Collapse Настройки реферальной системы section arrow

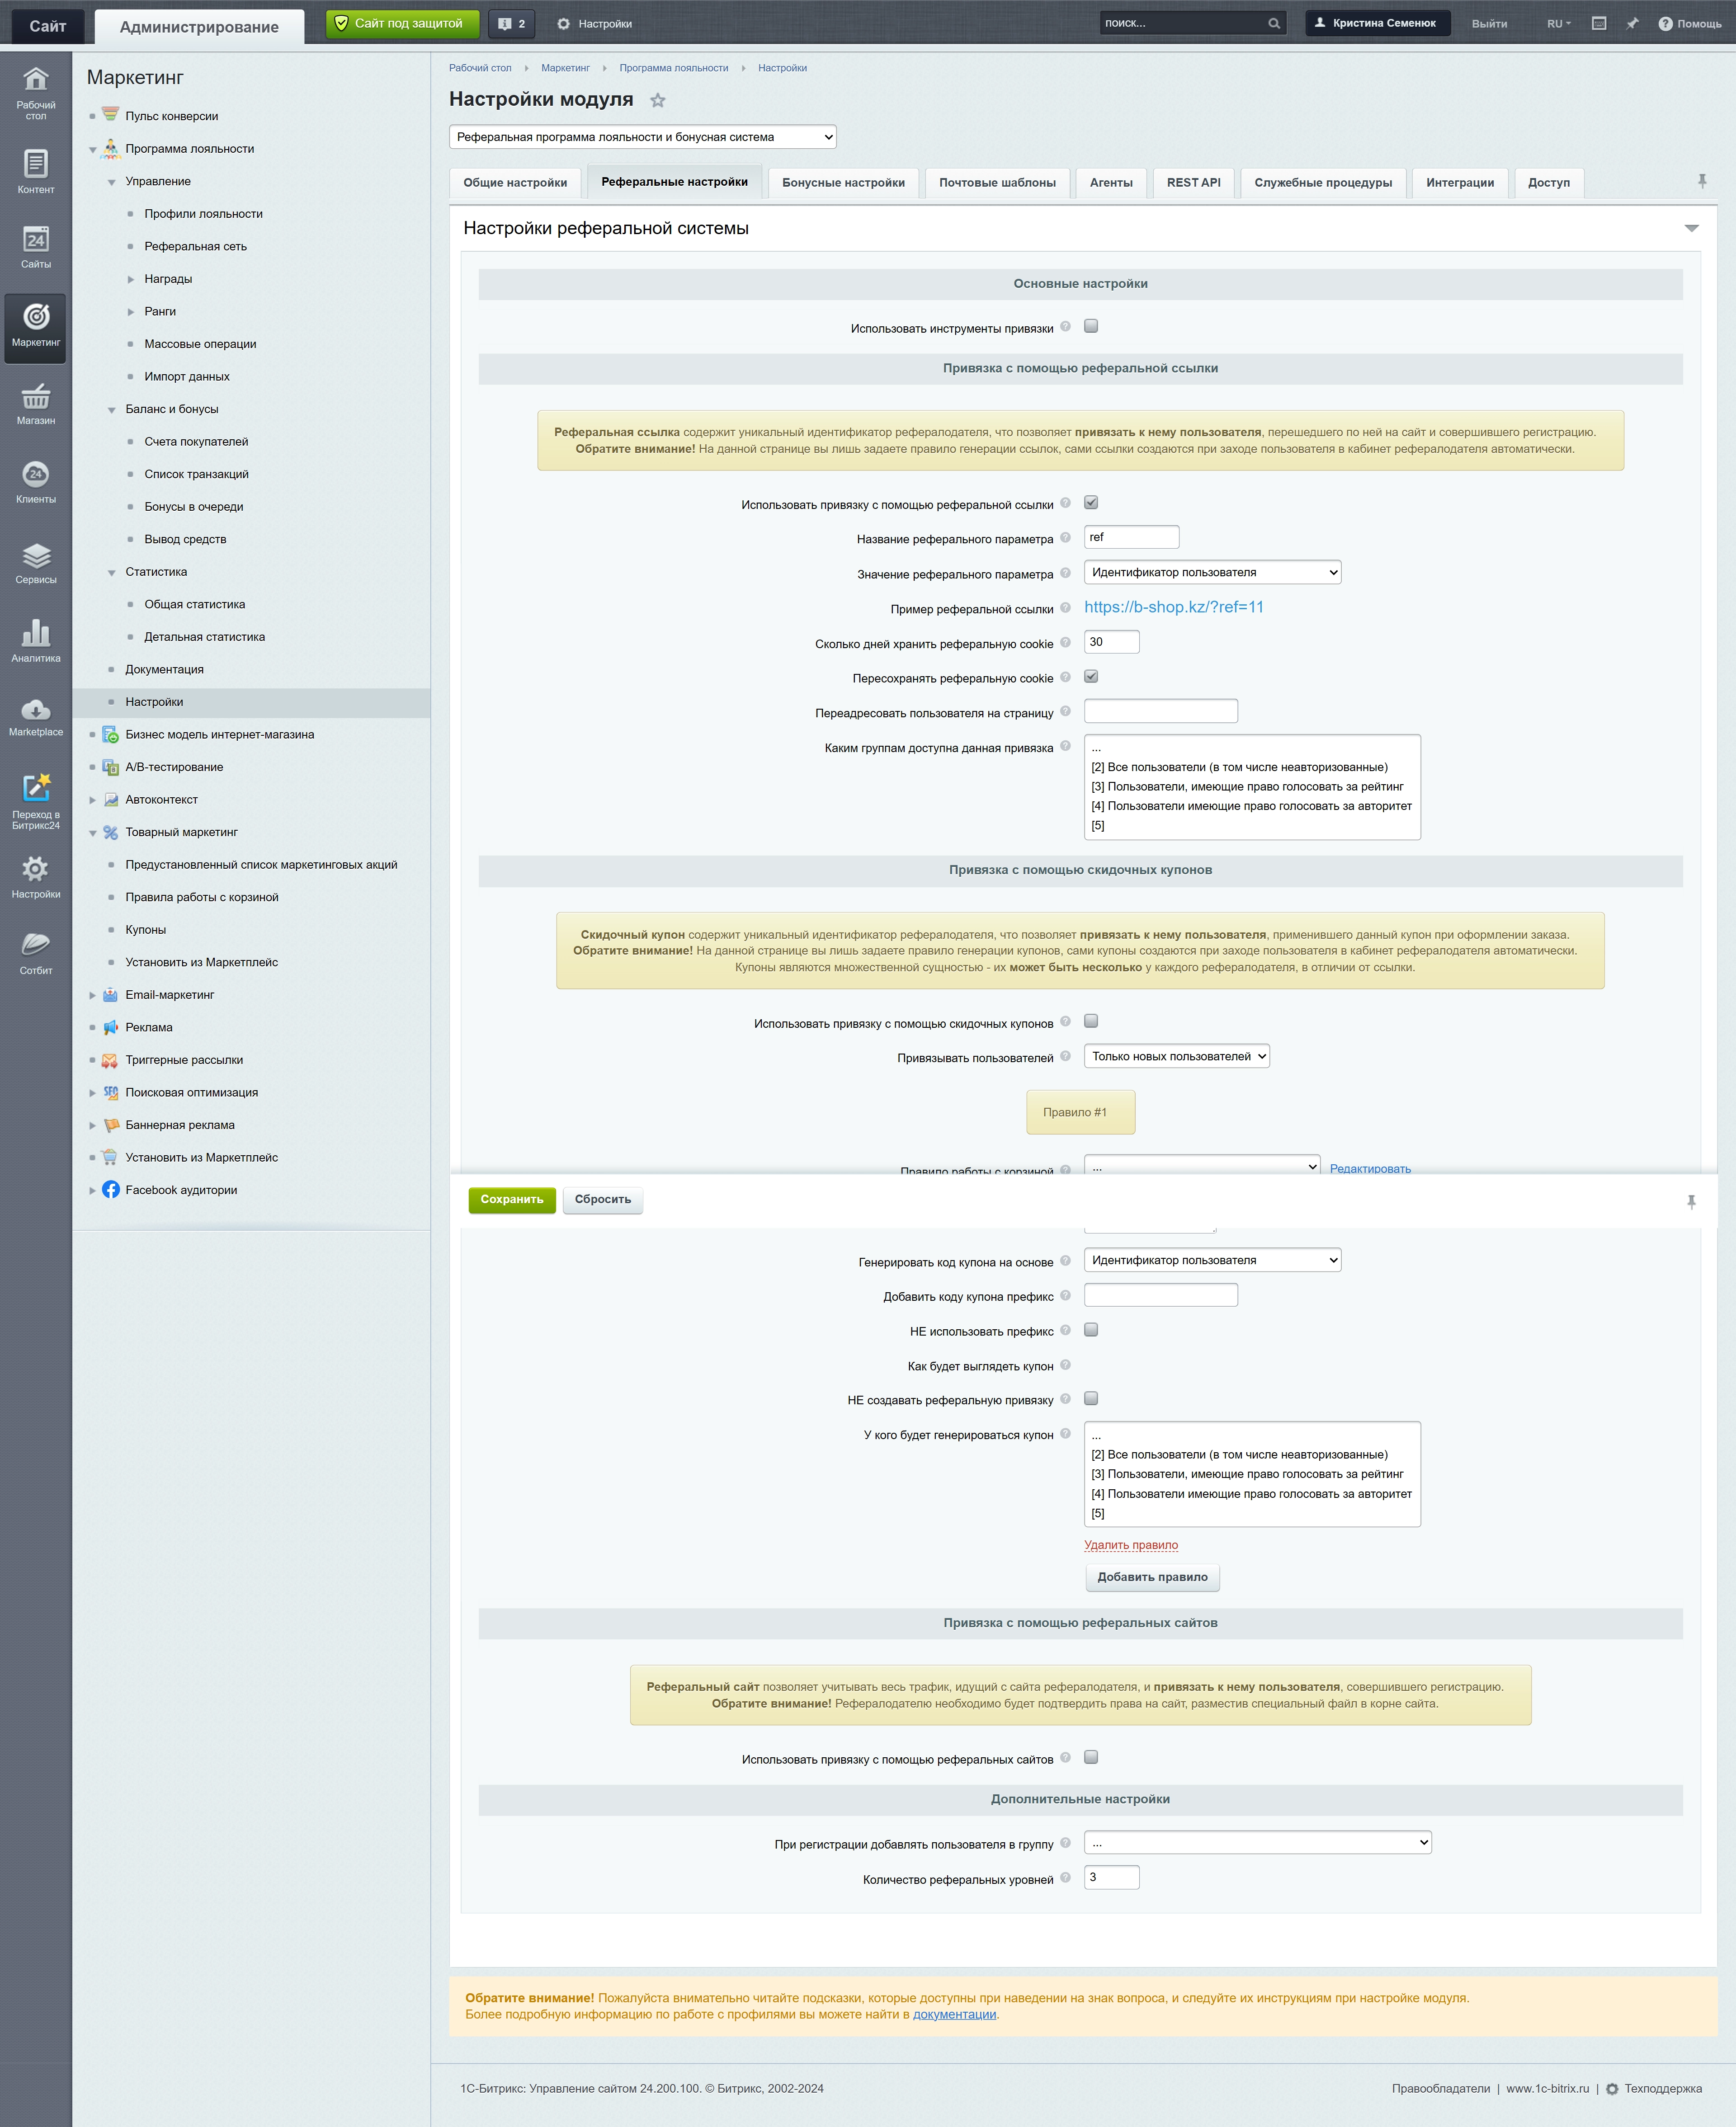pyautogui.click(x=1691, y=229)
